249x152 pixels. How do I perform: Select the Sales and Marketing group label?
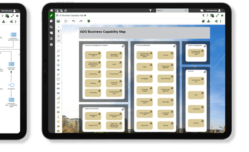(x=92, y=109)
